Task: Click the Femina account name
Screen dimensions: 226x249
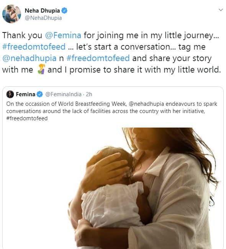Action: coord(26,94)
